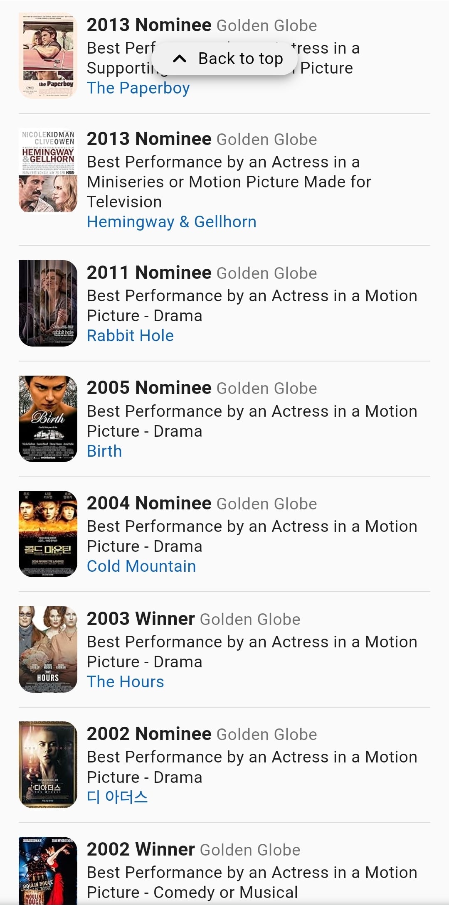
Task: Follow the Birth movie link
Action: (104, 451)
